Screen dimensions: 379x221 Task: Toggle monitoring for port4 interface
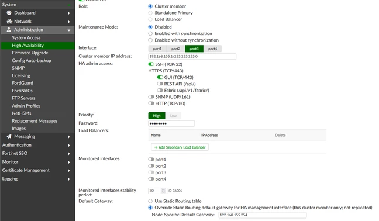click(151, 179)
